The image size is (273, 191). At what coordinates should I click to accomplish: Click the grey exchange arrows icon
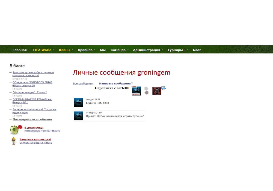[146, 91]
